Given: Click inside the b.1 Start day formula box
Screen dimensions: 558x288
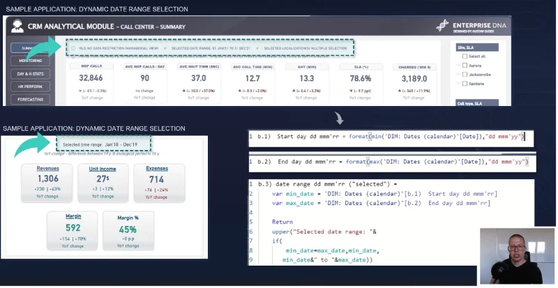Looking at the screenshot, I should pos(391,138).
